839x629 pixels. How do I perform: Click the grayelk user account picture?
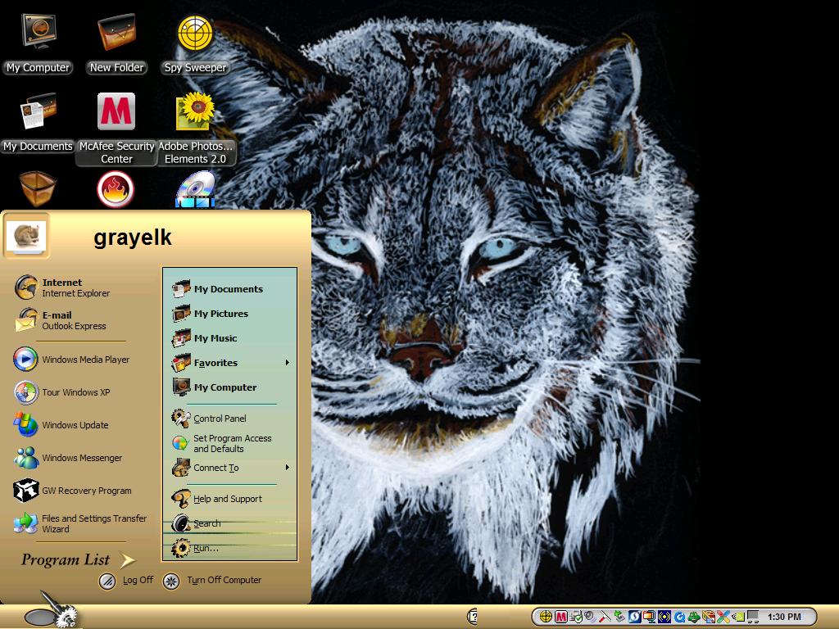[x=27, y=236]
